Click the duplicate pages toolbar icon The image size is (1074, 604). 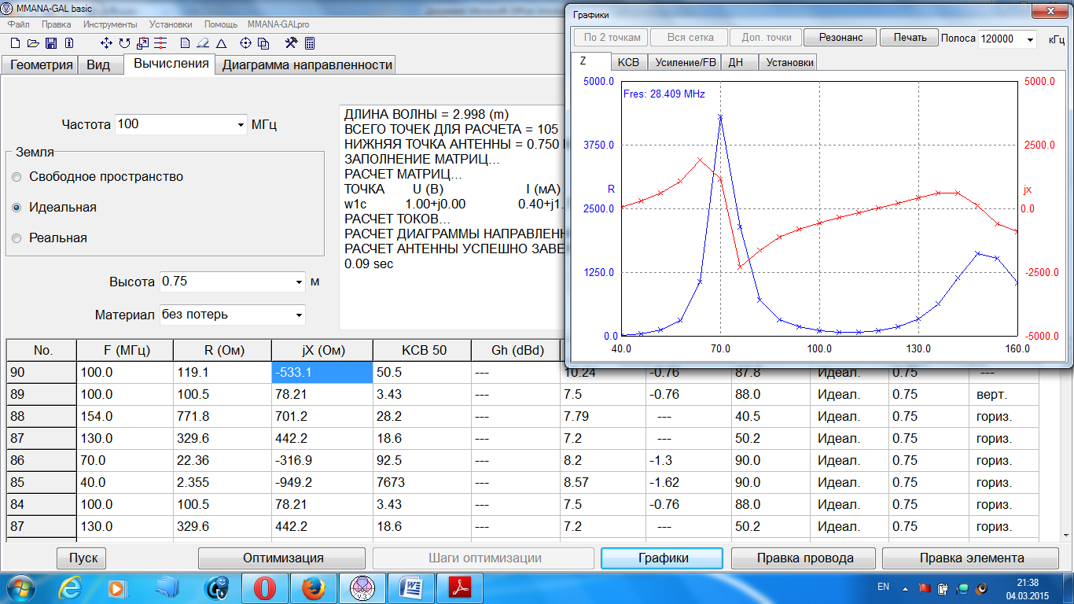(263, 43)
